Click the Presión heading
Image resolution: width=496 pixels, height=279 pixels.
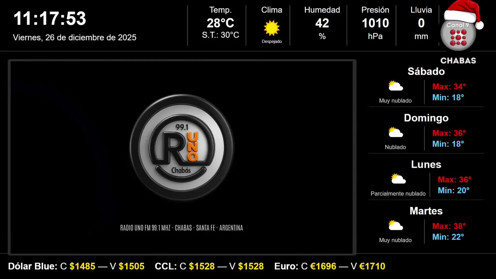click(x=375, y=10)
